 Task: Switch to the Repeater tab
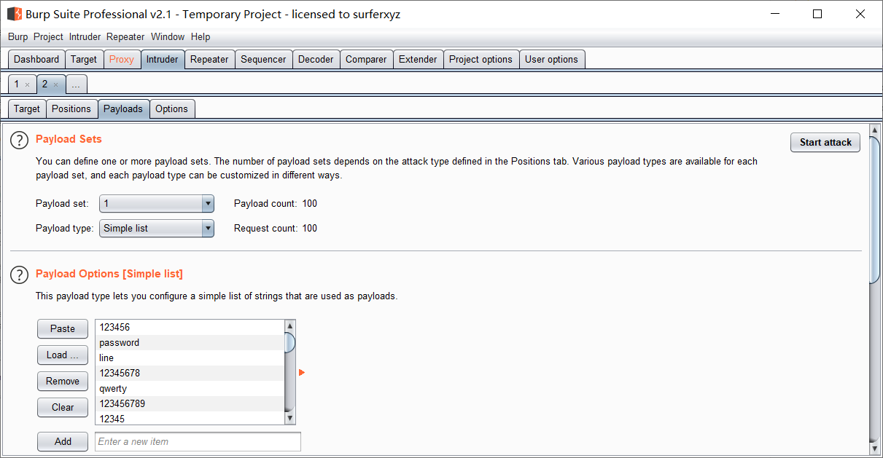pyautogui.click(x=209, y=60)
